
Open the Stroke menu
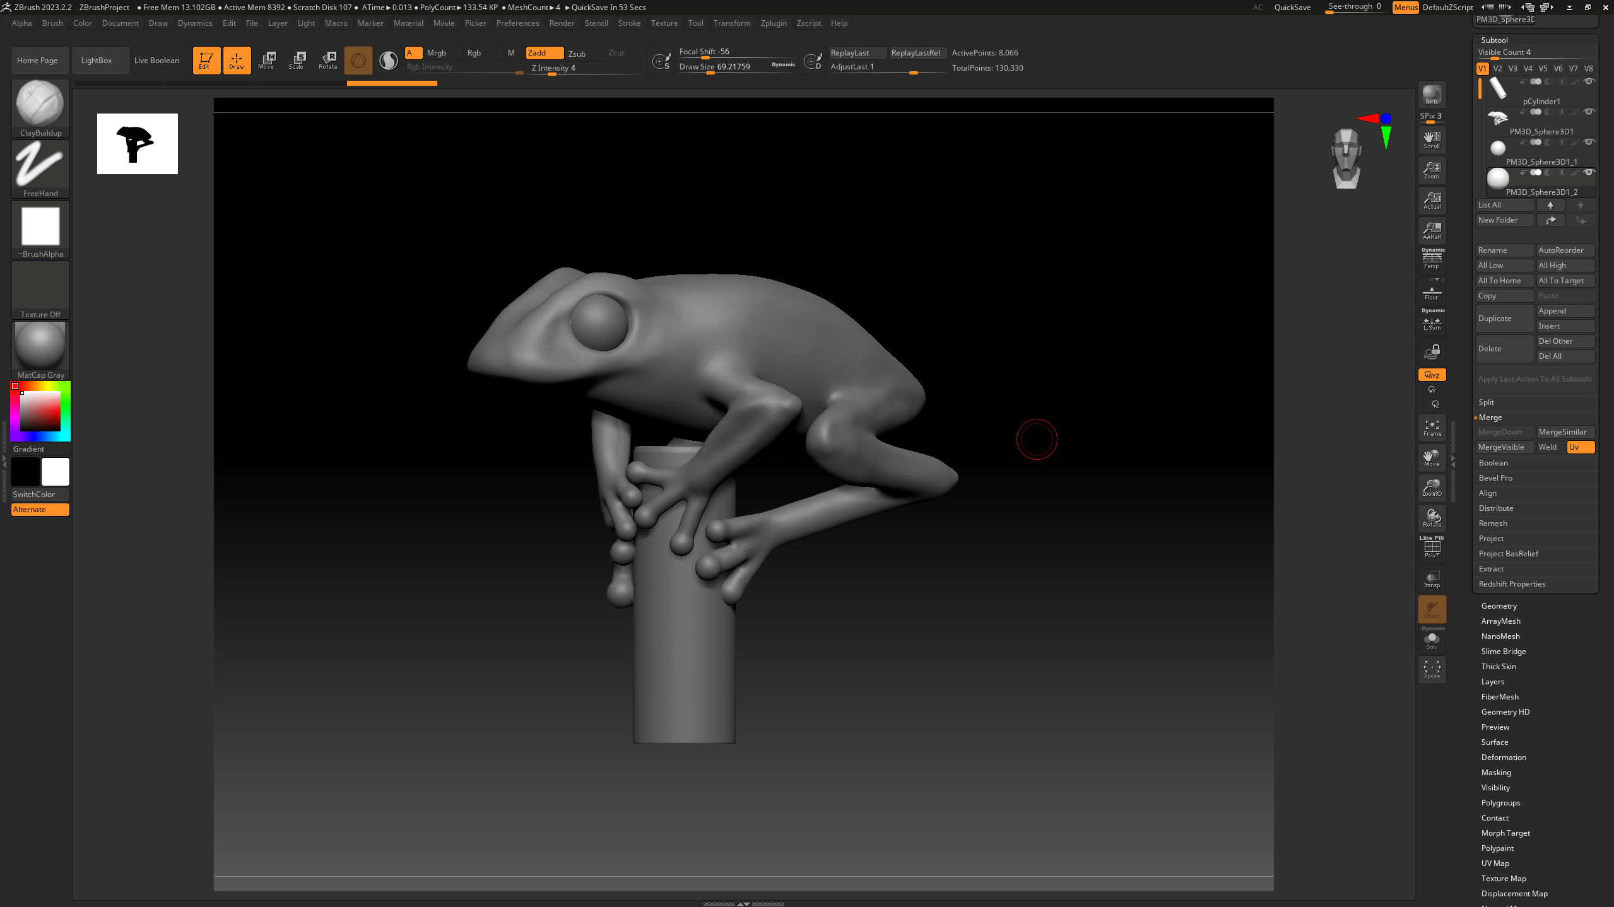point(629,23)
